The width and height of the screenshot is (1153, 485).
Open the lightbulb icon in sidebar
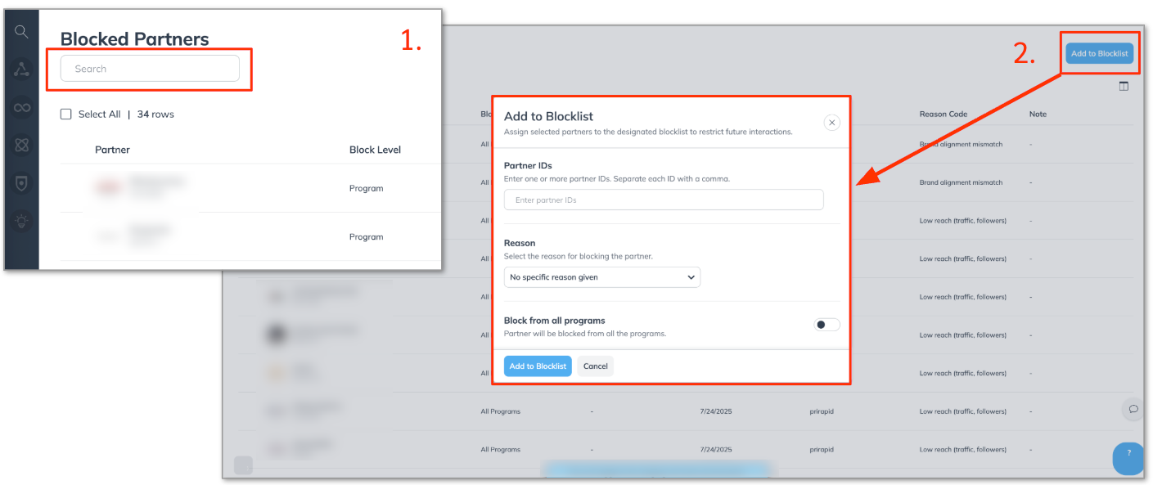coord(21,220)
